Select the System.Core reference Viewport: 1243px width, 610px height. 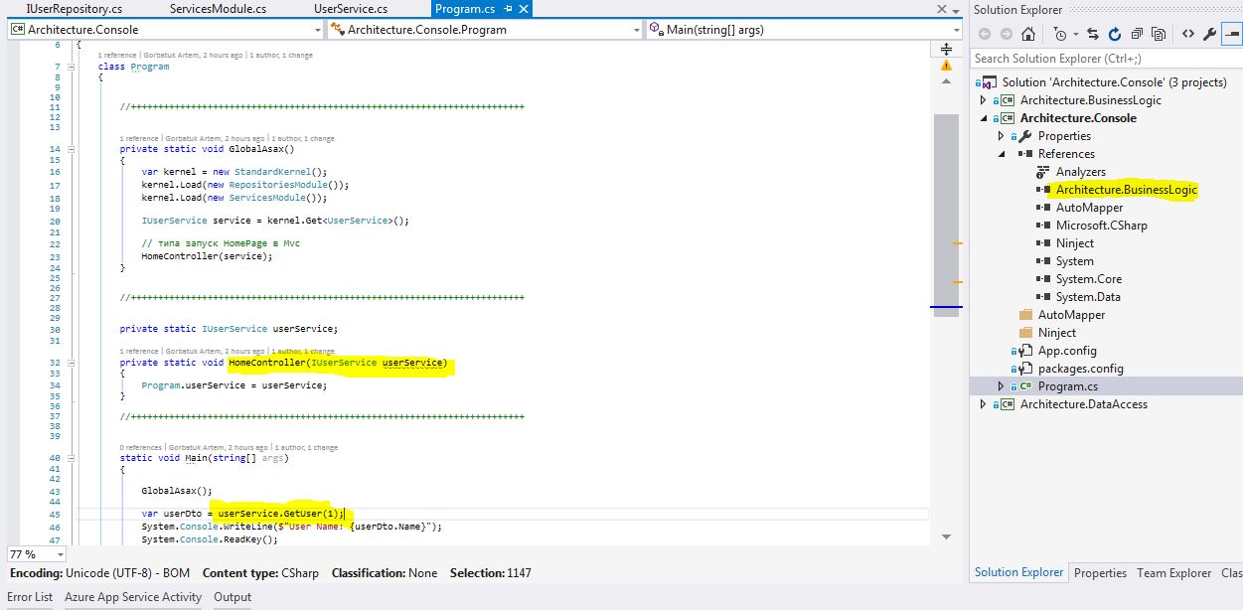1088,279
